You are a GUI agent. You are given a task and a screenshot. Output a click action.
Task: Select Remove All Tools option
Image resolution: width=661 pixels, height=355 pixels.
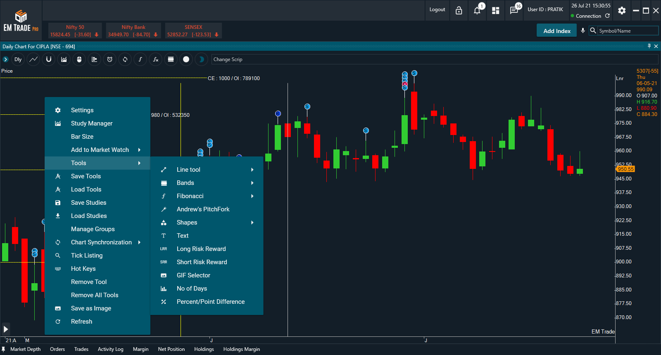[97, 295]
